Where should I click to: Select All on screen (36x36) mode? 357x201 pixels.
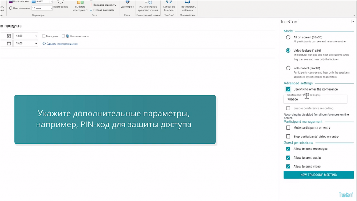[288, 37]
